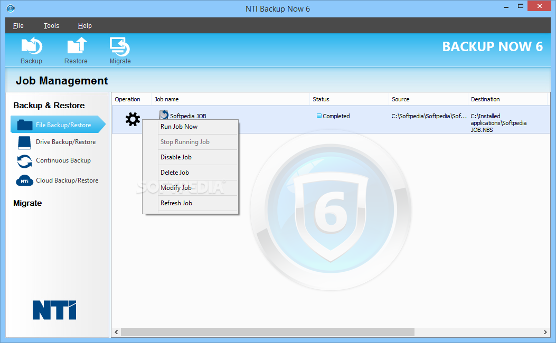Click the NTI logo in sidebar
This screenshot has height=343, width=556.
tap(54, 310)
